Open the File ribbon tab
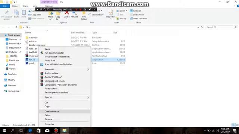This screenshot has width=239, height=134. pyautogui.click(x=5, y=6)
